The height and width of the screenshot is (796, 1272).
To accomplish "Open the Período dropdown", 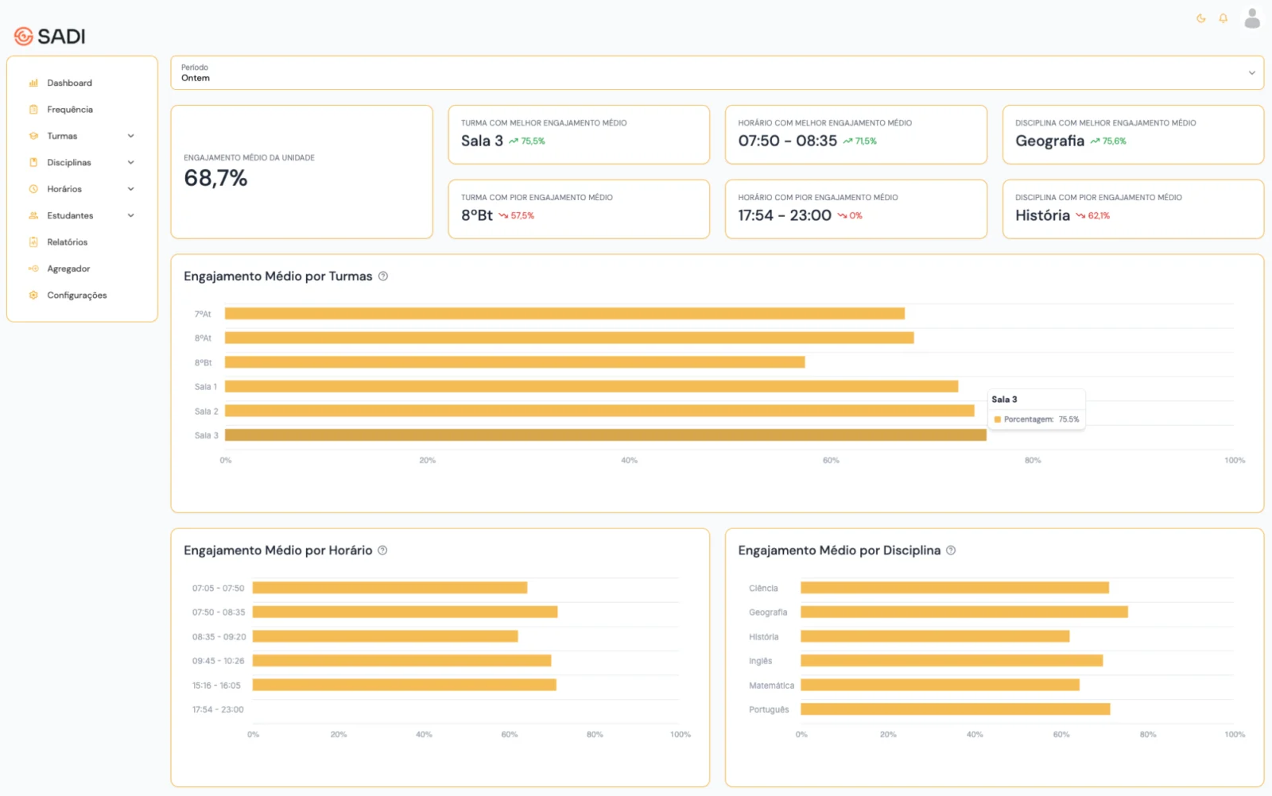I will pos(717,72).
